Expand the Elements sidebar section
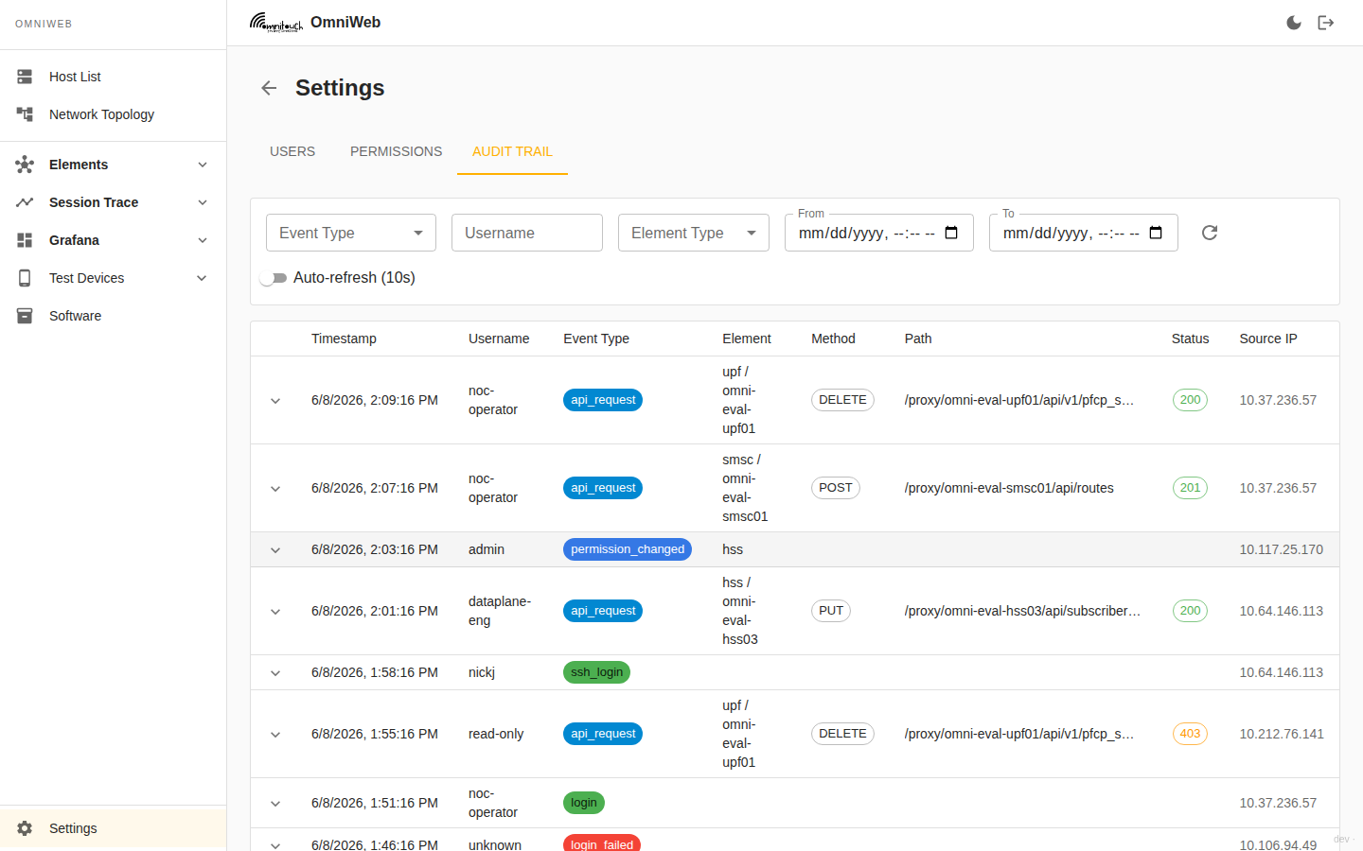1363x851 pixels. 203,165
